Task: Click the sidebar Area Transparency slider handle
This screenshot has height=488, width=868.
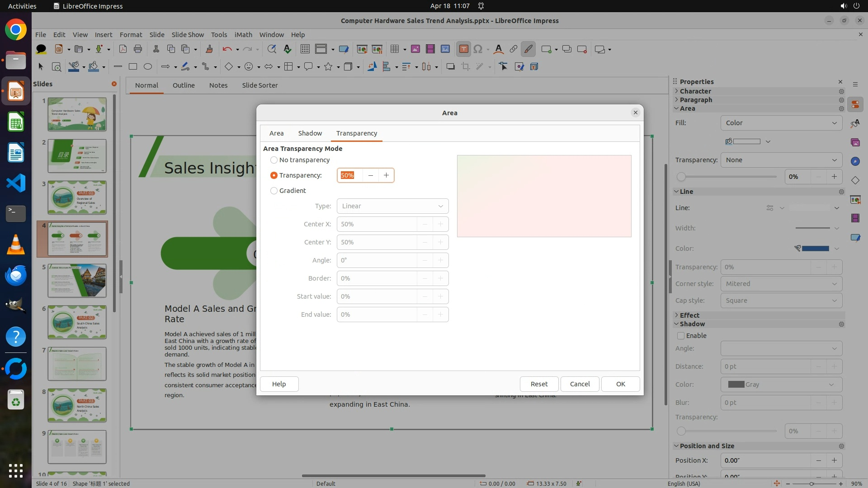Action: [x=681, y=177]
